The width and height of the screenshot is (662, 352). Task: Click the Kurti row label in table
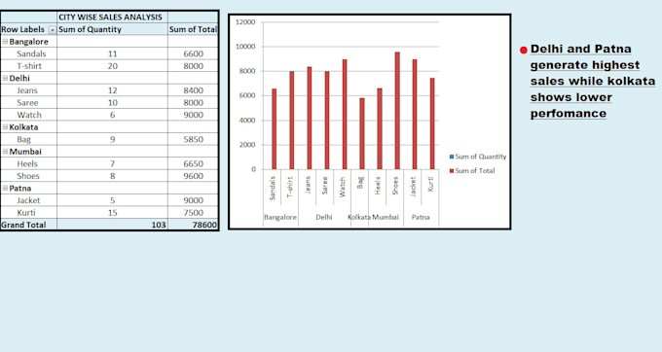coord(26,213)
